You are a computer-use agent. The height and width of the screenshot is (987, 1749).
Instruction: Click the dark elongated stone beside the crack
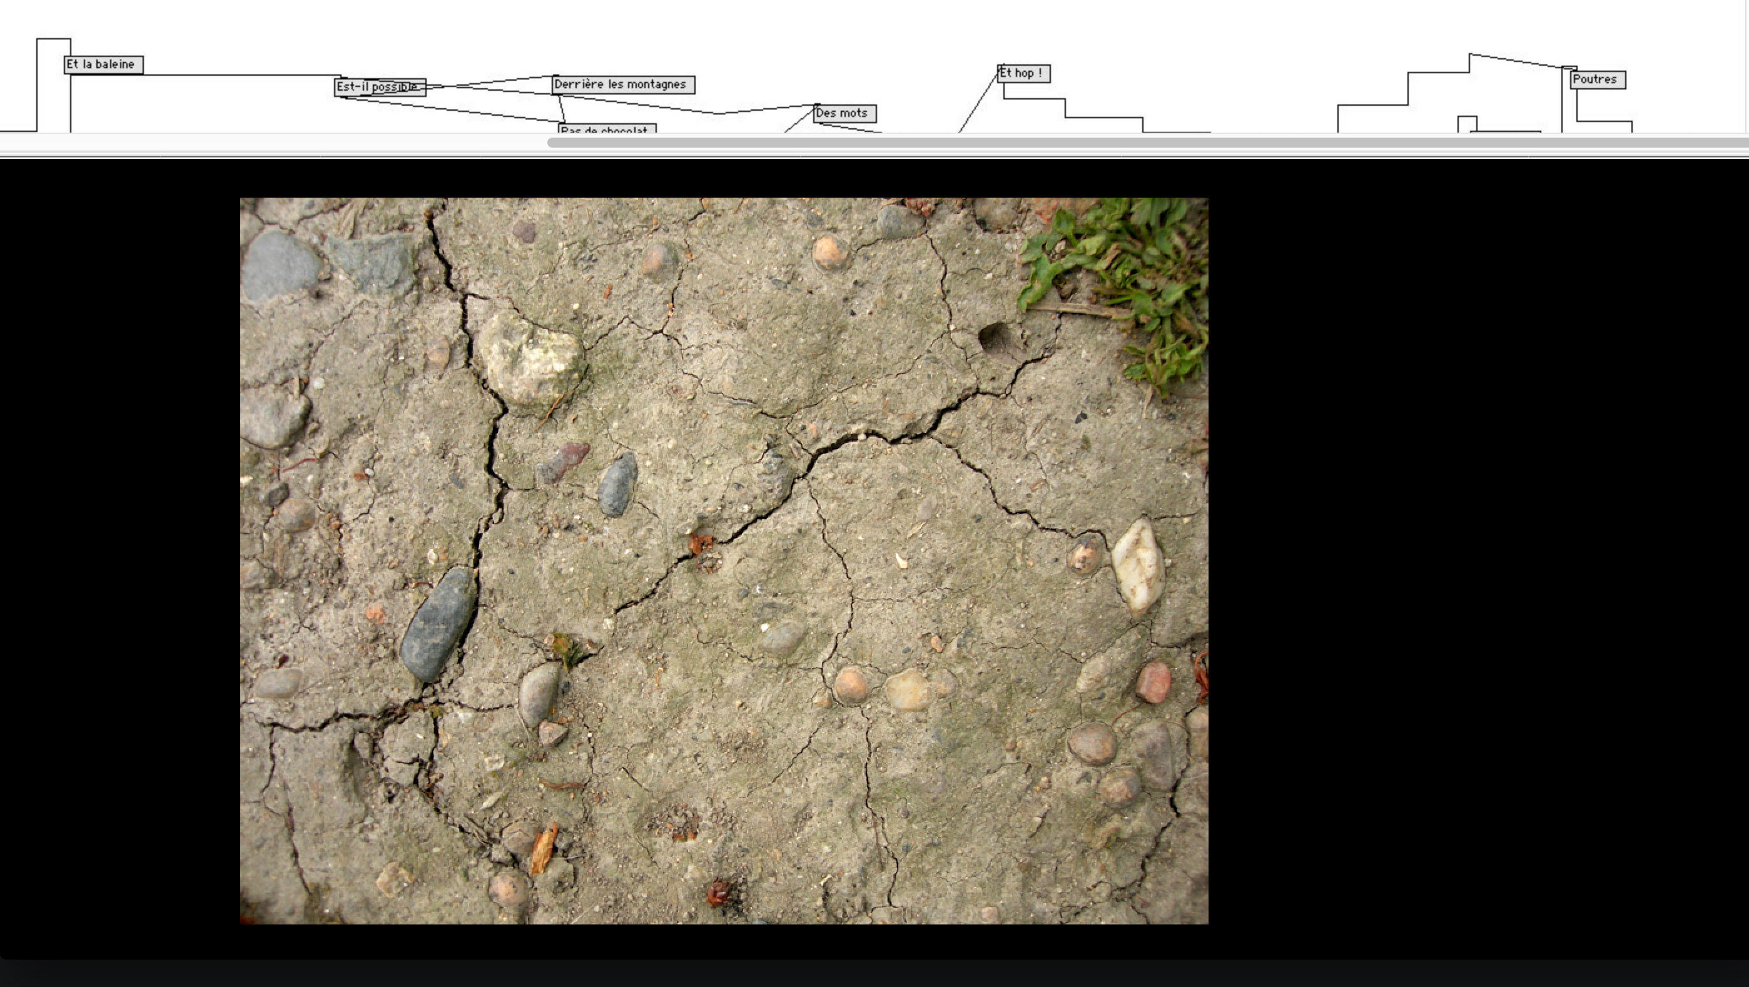coord(438,624)
